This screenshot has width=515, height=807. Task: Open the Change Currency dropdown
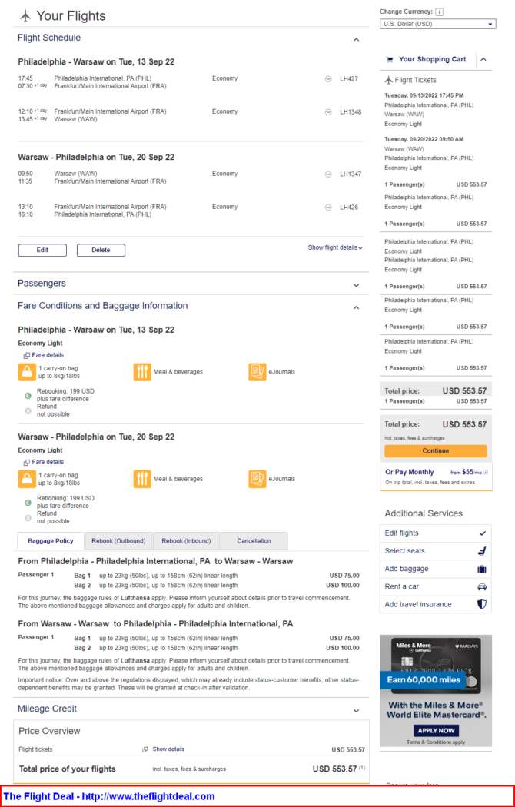click(x=438, y=24)
